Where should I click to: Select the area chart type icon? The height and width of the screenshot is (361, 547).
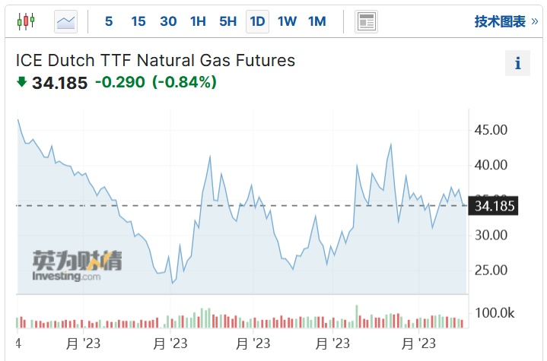pos(66,21)
